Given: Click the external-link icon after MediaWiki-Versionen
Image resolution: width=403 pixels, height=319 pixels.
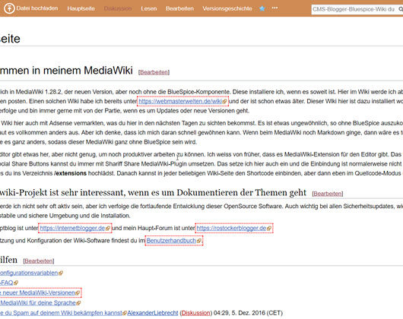Looking at the screenshot, I should [78, 293].
